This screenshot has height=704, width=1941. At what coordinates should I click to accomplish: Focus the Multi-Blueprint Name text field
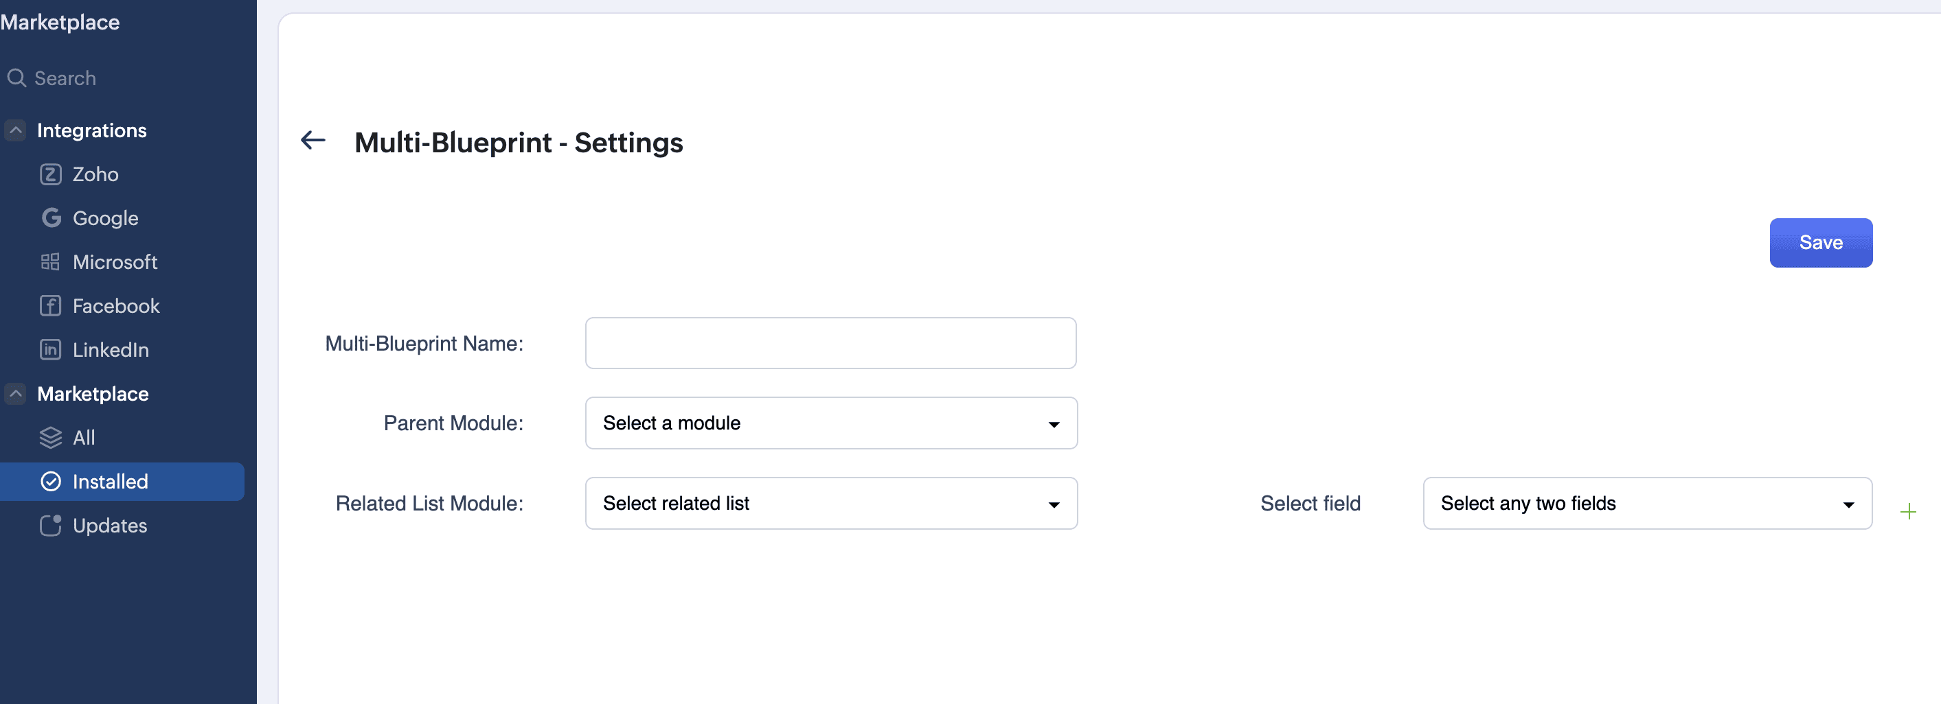[830, 343]
